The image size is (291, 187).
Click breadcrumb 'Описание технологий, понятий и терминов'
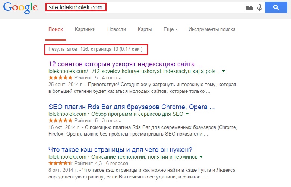coord(145,157)
